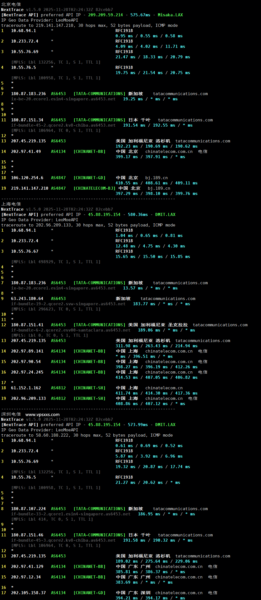Select the 北京电信 section header

click(11, 4)
